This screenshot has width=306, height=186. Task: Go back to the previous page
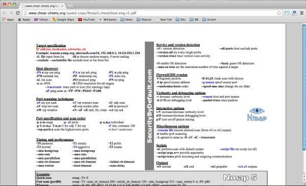tap(4, 13)
